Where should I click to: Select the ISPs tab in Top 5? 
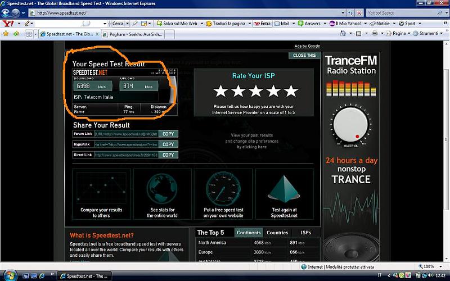(306, 233)
